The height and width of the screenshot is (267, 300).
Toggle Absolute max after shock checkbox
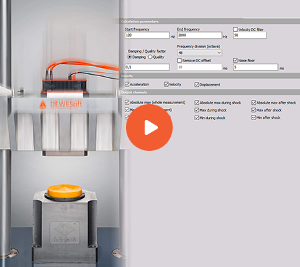253,102
